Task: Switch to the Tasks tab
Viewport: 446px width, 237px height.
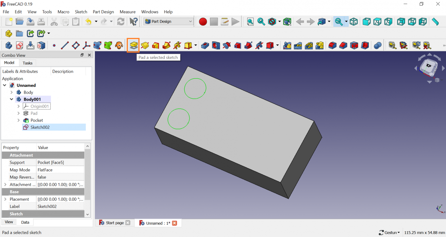Action: pos(28,63)
